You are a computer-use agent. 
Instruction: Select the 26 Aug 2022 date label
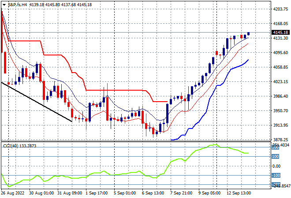point(13,193)
